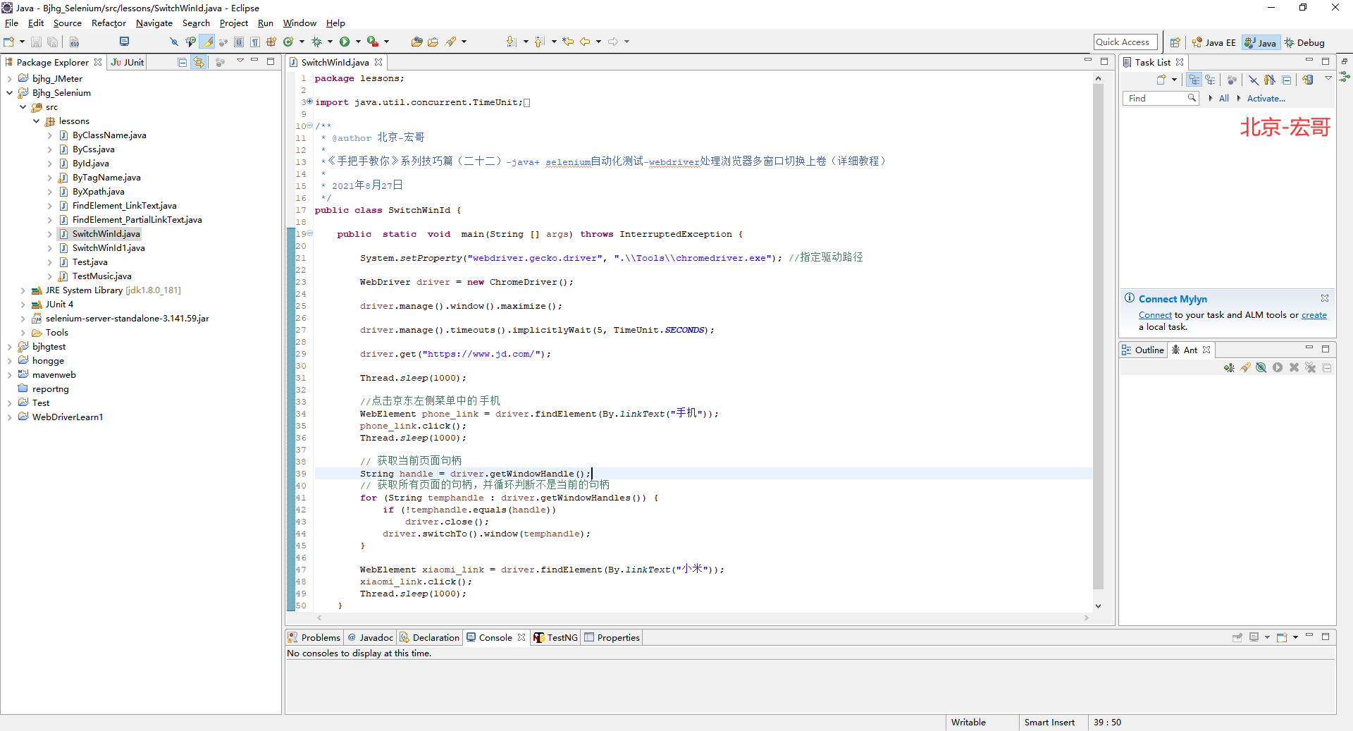This screenshot has height=731, width=1353.
Task: Collapse the lessons package node
Action: 36,121
